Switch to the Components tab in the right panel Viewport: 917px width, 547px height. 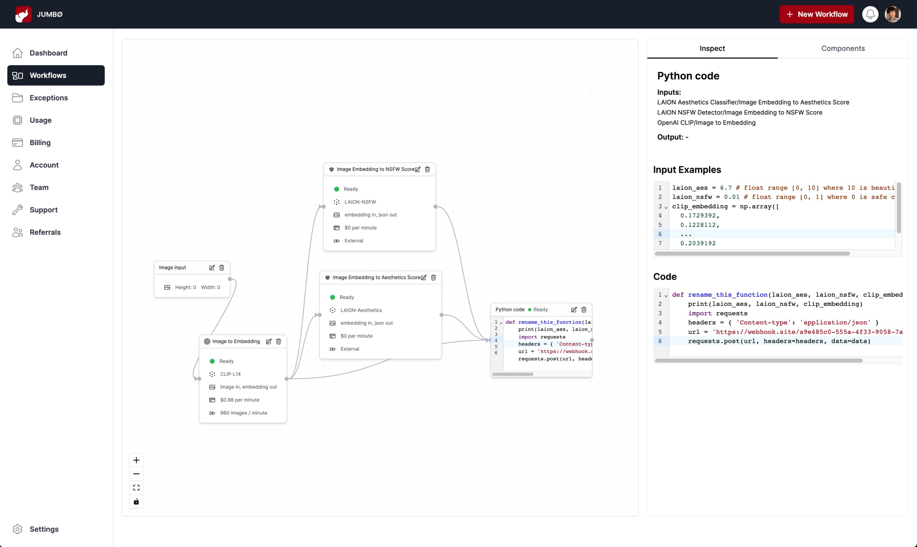tap(843, 48)
